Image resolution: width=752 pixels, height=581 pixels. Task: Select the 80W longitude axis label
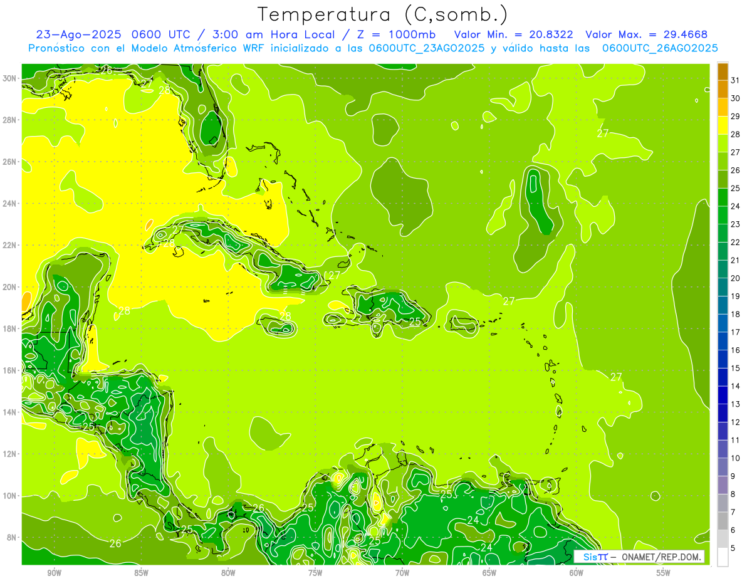(228, 573)
